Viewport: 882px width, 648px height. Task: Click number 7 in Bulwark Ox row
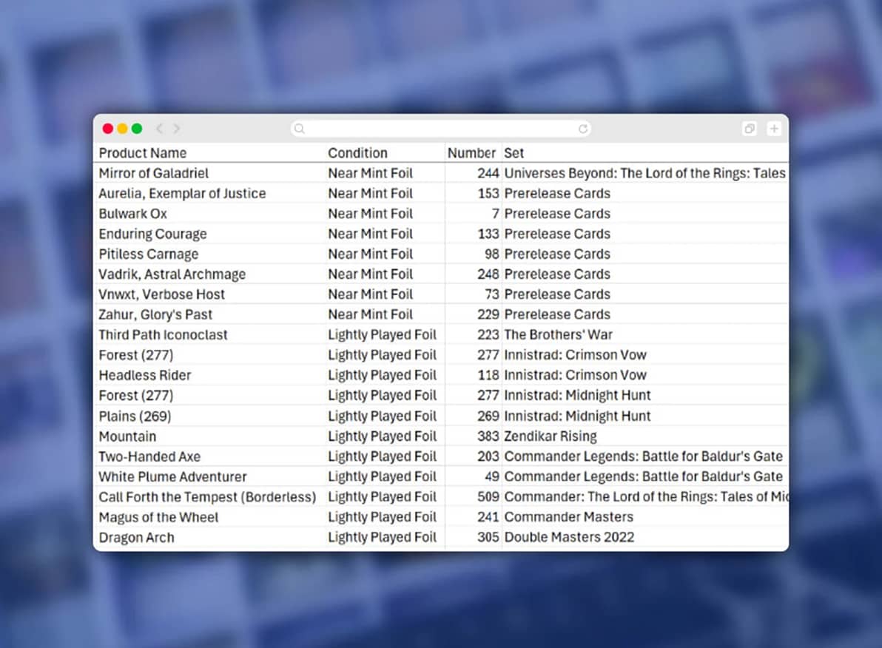click(x=495, y=214)
